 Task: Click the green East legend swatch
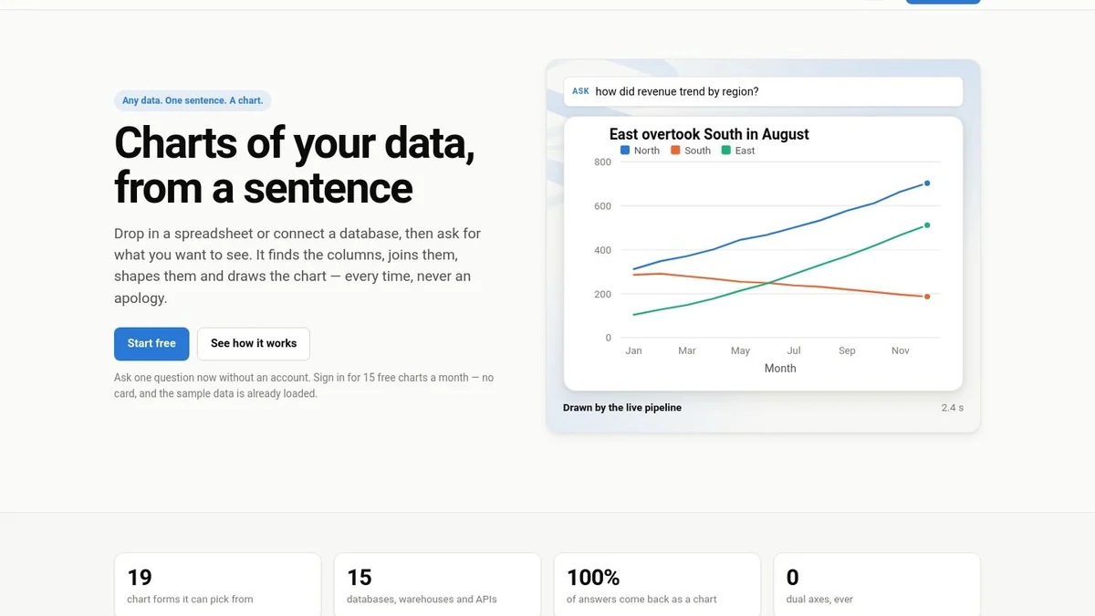(726, 151)
